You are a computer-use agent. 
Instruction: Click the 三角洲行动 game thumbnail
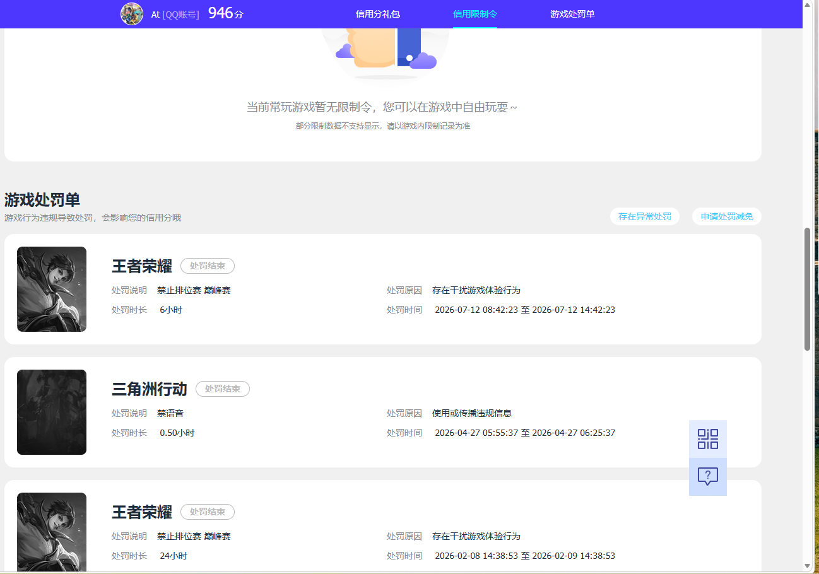(52, 412)
